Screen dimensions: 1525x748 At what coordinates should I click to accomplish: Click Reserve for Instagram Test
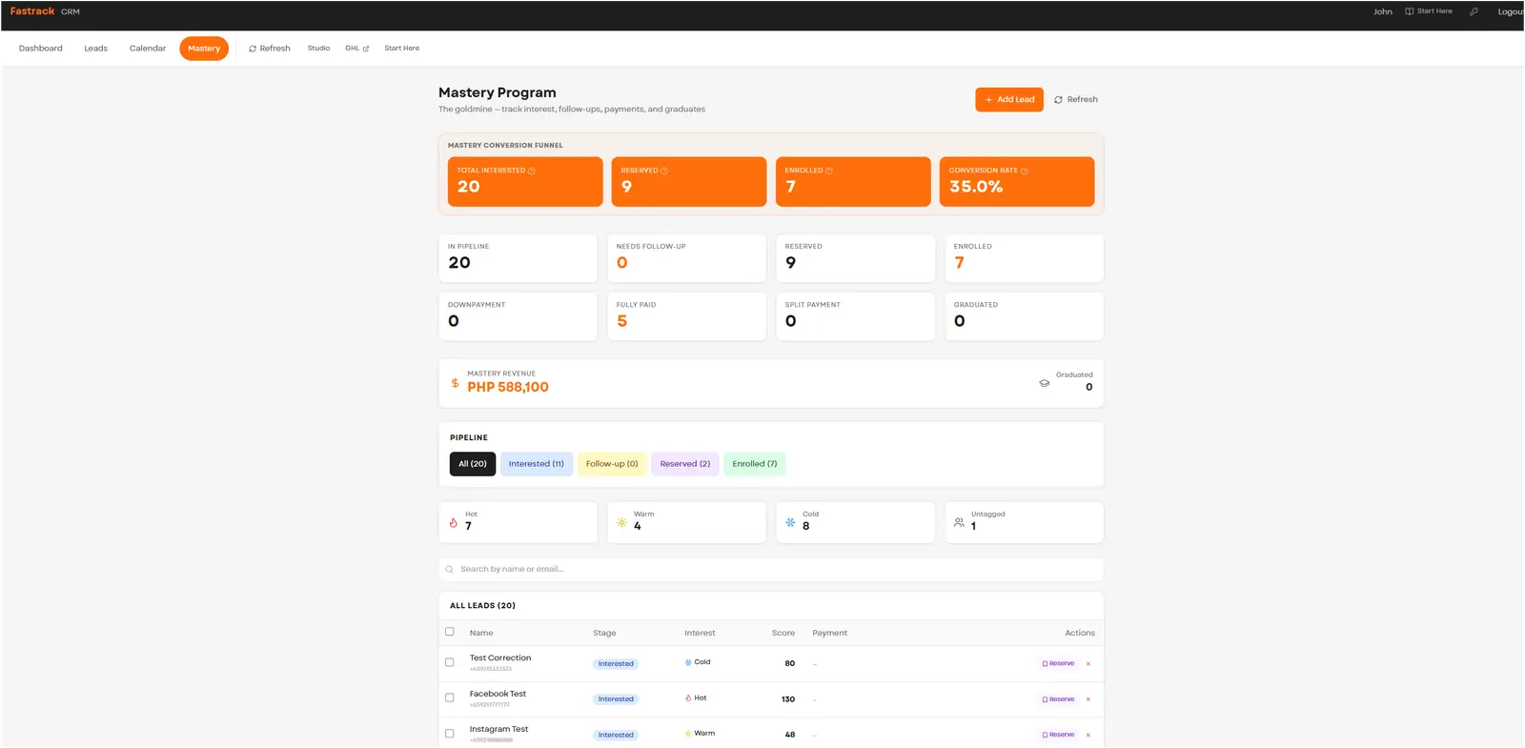click(x=1058, y=735)
